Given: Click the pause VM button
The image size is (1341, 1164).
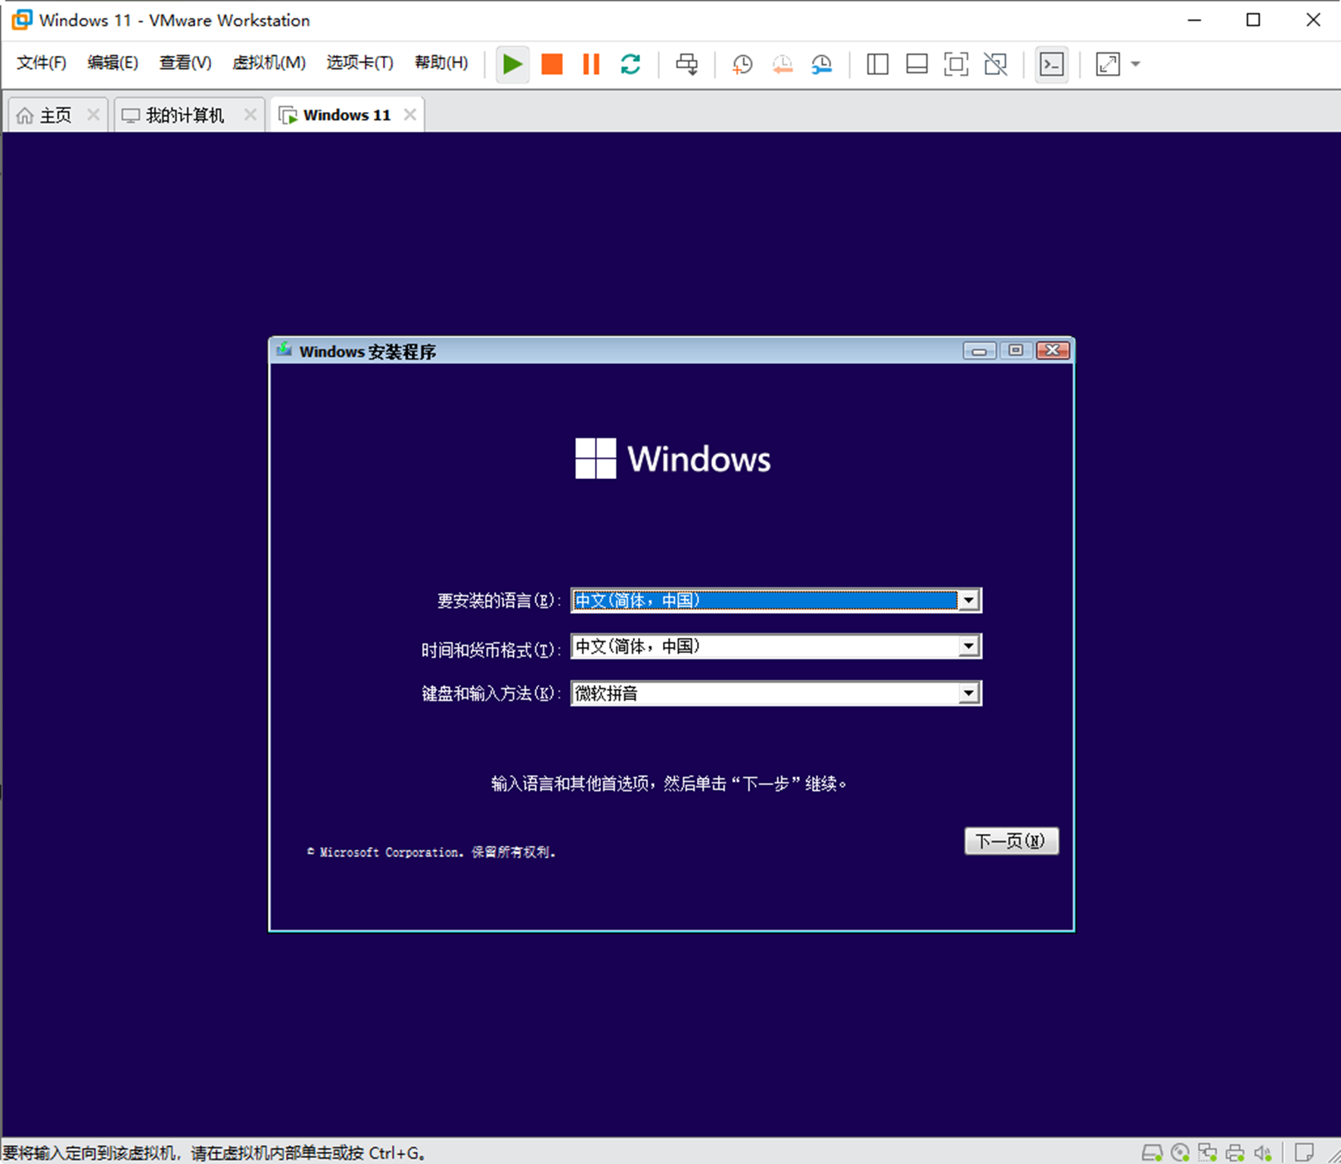Looking at the screenshot, I should pos(591,64).
